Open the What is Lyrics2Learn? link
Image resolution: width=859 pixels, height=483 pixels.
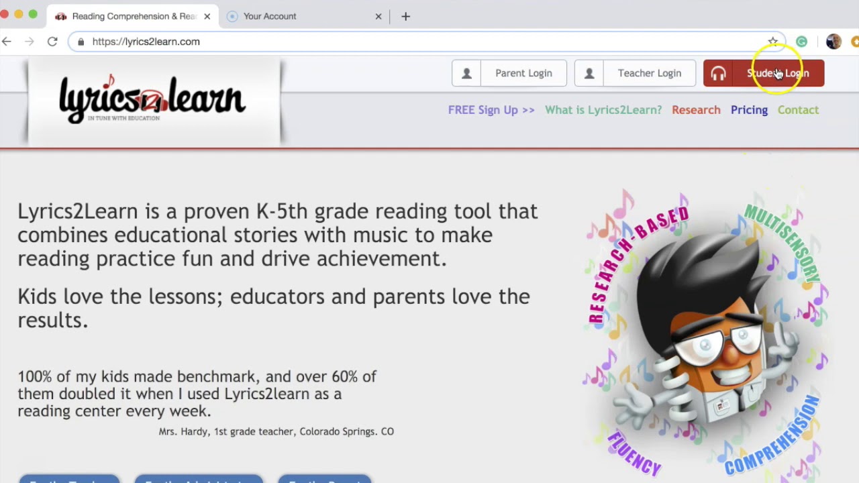point(603,110)
